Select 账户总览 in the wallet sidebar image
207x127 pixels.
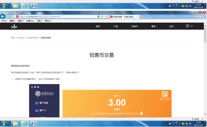point(42,103)
